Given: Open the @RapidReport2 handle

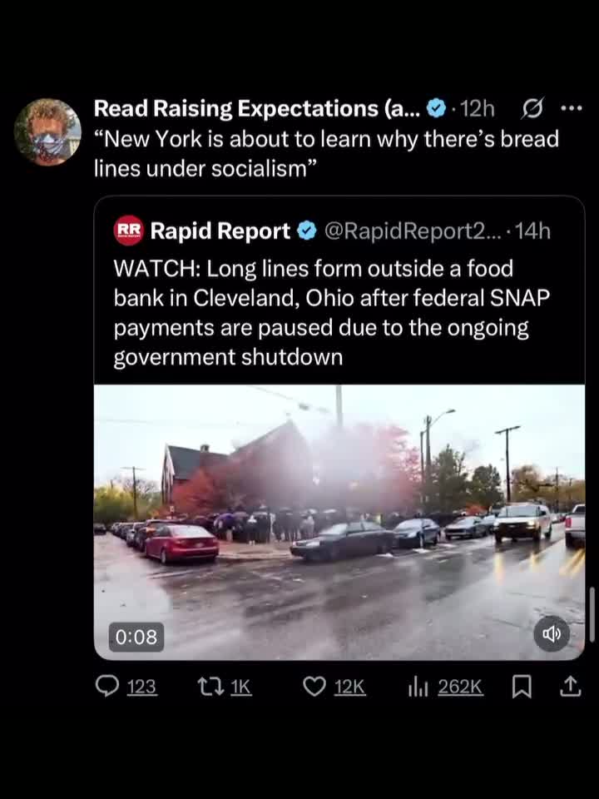Looking at the screenshot, I should click(415, 231).
